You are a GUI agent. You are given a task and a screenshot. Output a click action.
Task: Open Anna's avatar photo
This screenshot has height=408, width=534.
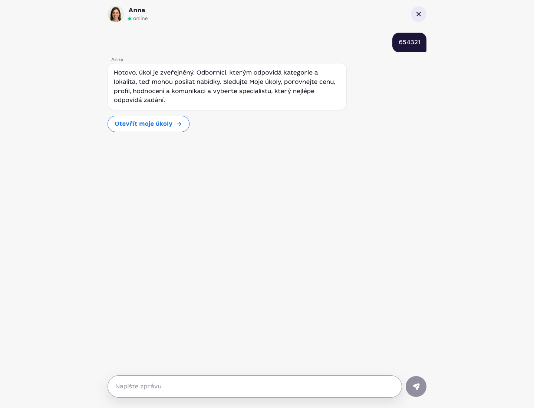116,14
